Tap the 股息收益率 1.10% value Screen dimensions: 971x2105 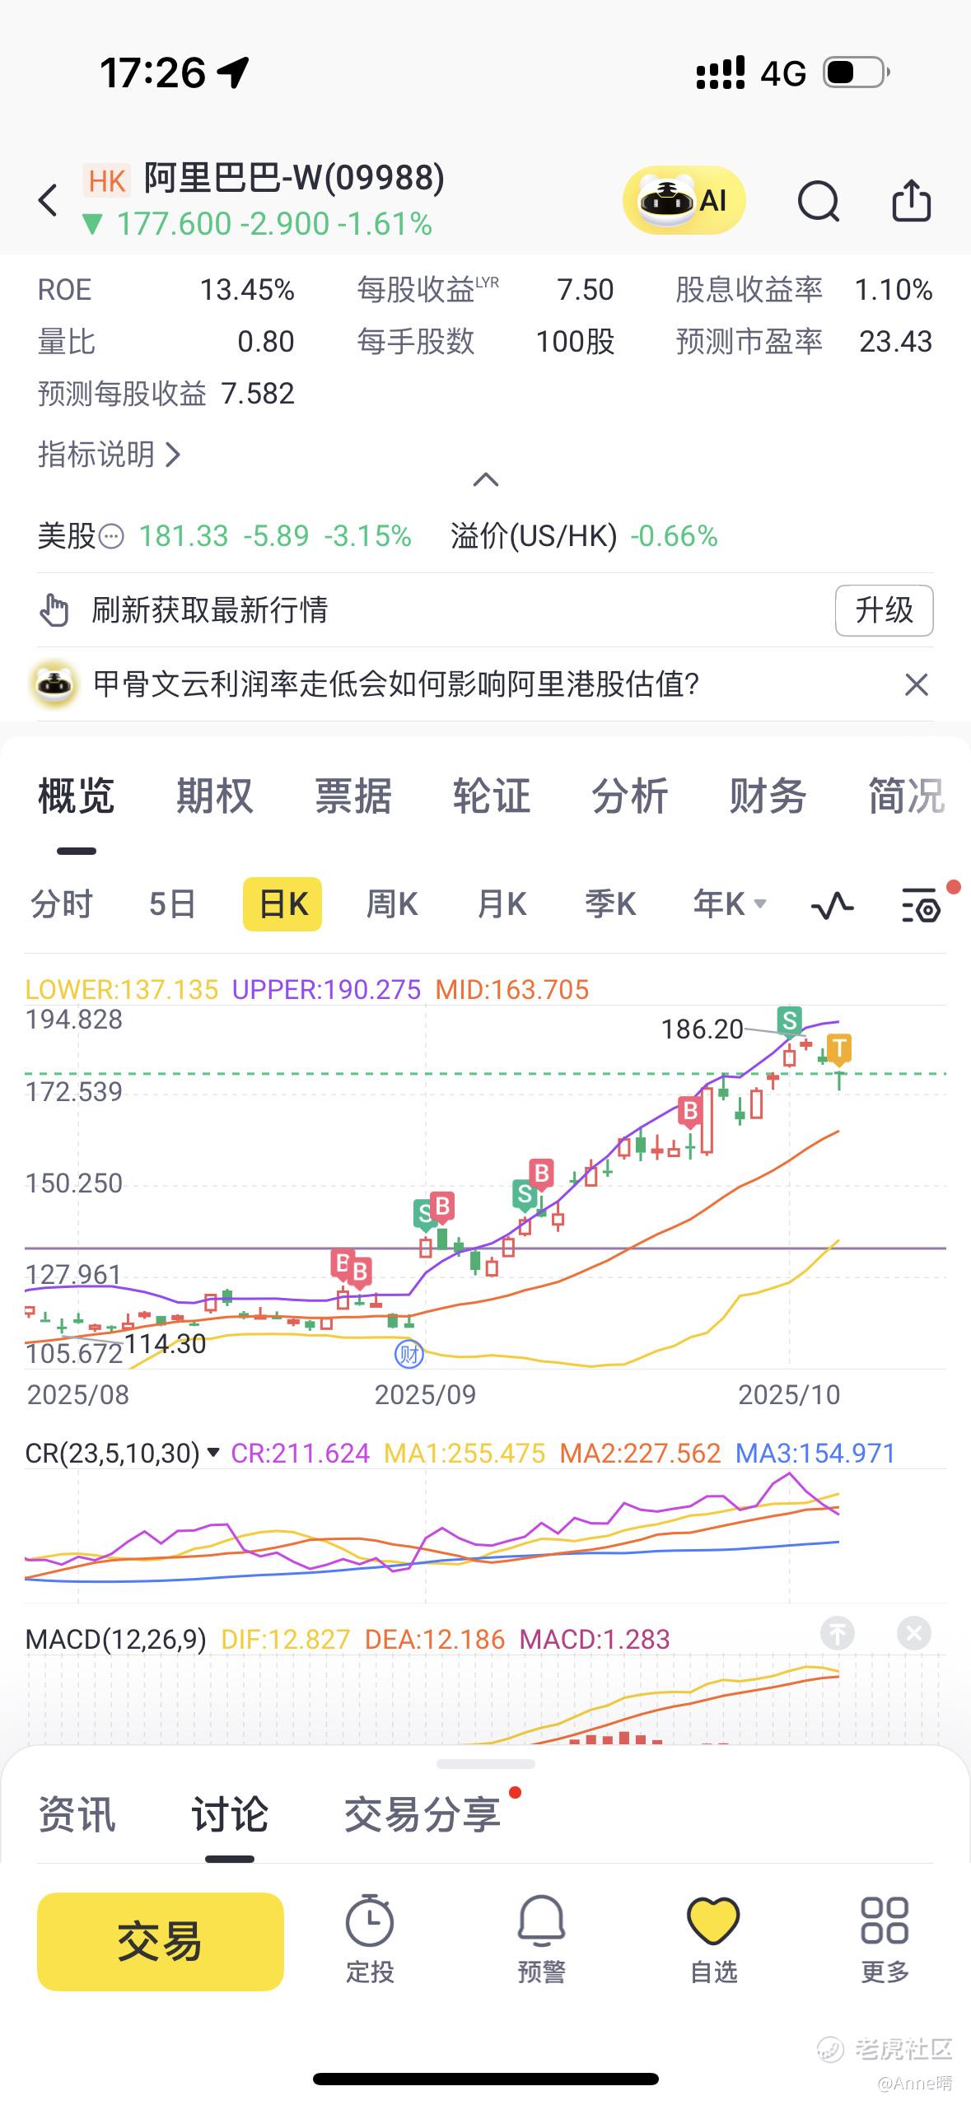pos(804,290)
